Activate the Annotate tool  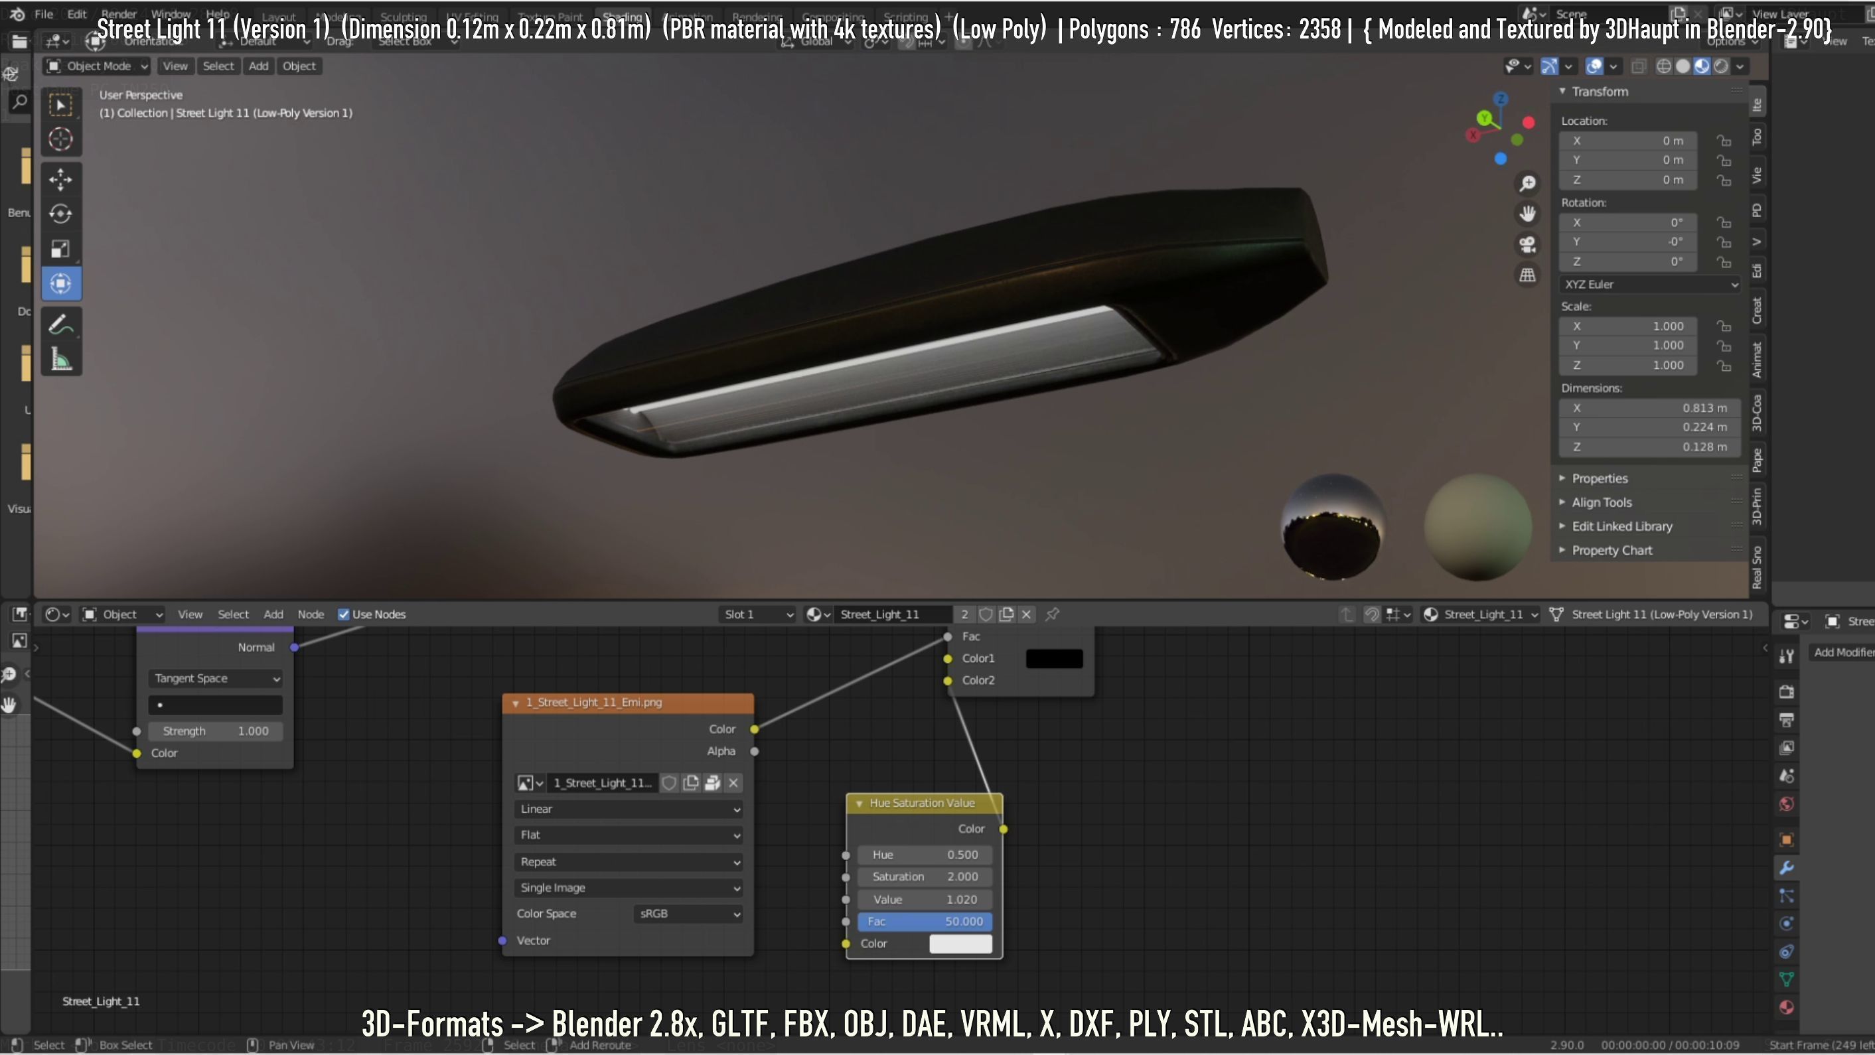(x=60, y=324)
